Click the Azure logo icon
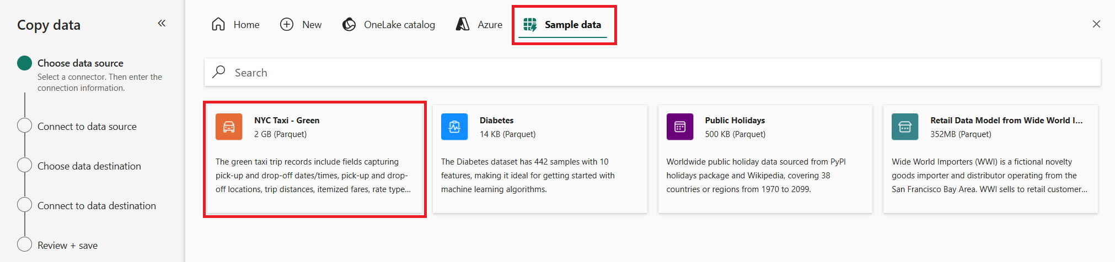The height and width of the screenshot is (262, 1115). point(463,25)
